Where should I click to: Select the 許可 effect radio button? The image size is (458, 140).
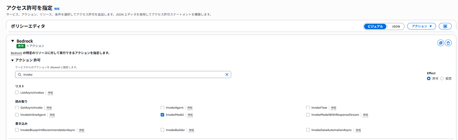click(x=429, y=78)
